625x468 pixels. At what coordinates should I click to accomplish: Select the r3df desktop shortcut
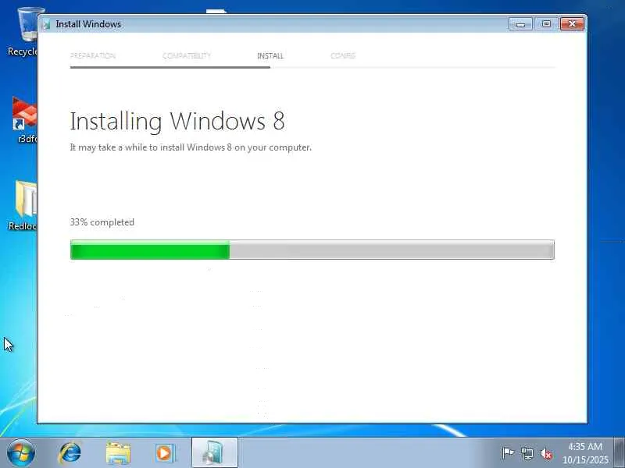(24, 119)
